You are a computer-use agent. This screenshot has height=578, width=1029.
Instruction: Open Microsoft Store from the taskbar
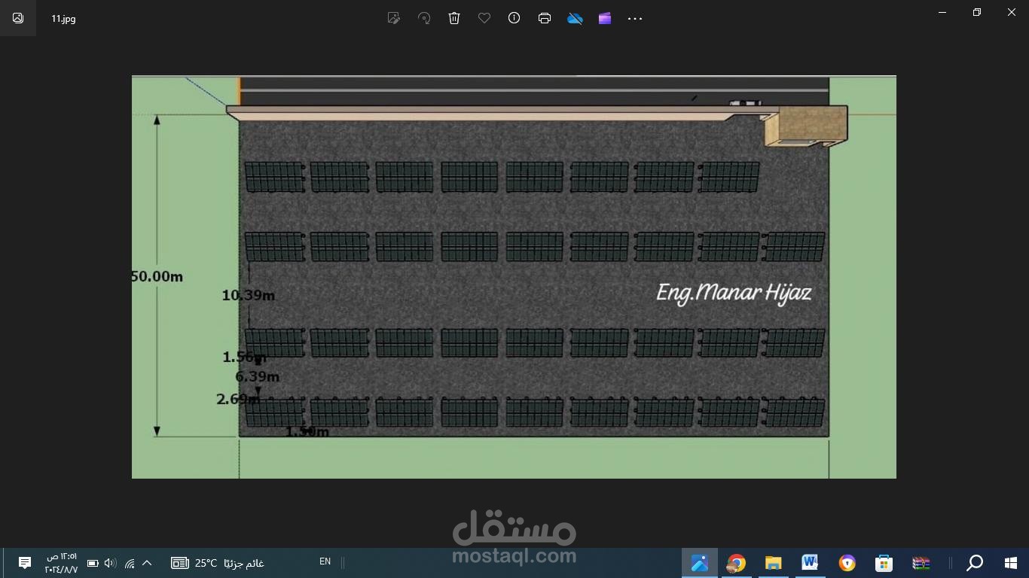(x=884, y=563)
